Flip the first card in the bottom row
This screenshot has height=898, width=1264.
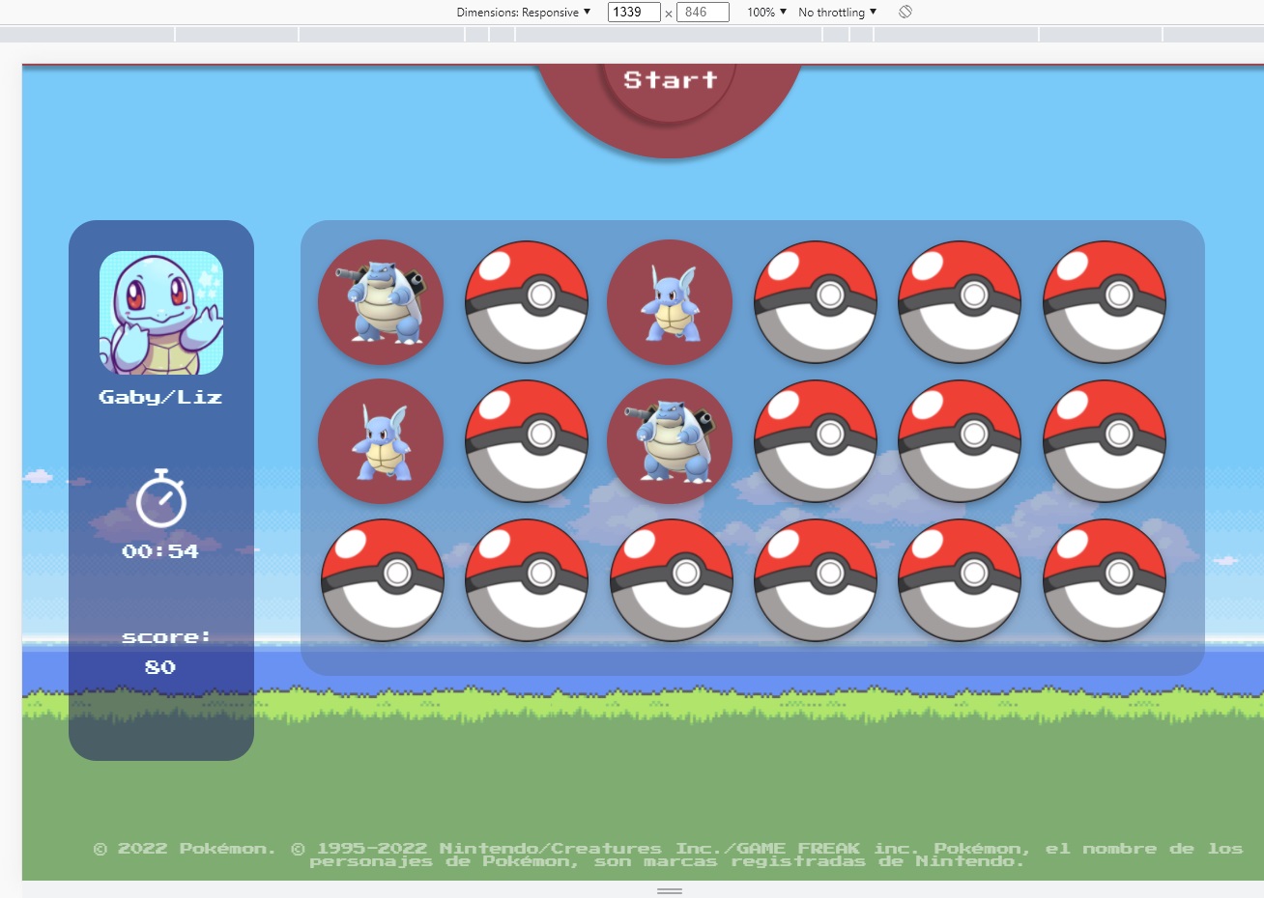[x=383, y=580]
